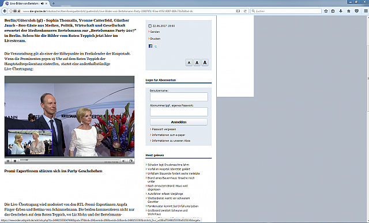Pause the livestream video
The width and height of the screenshot is (369, 223).
(x=8, y=161)
